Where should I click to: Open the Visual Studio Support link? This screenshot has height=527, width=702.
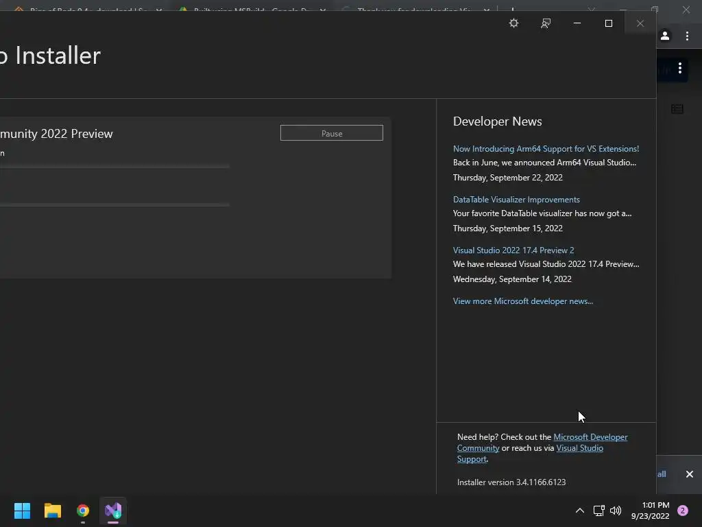(x=579, y=448)
